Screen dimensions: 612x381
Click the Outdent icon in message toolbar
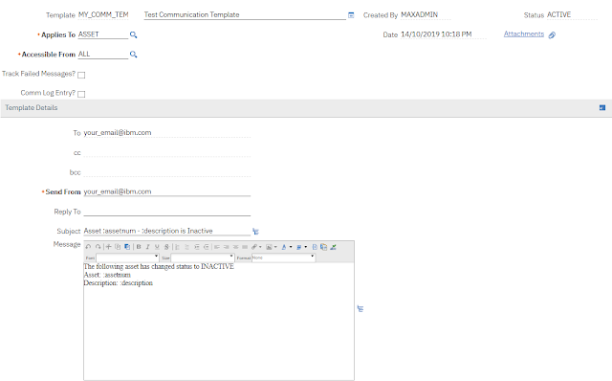[x=207, y=247]
